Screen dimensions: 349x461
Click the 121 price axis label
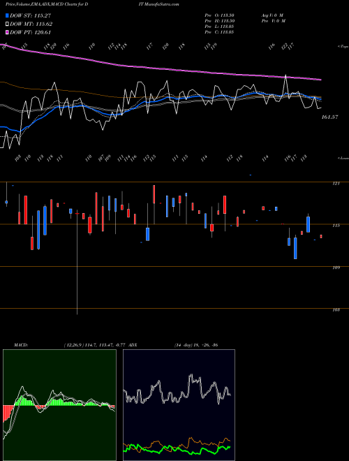point(336,184)
